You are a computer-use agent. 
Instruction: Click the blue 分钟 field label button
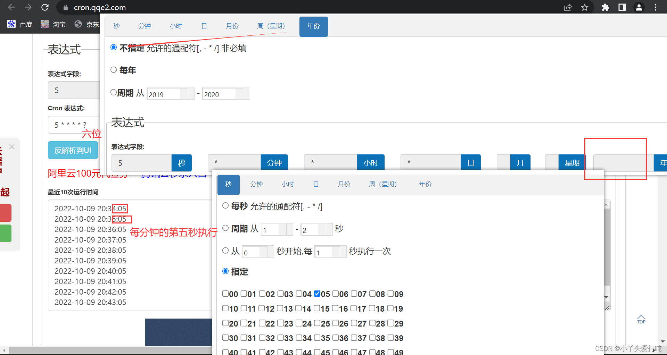[x=274, y=163]
